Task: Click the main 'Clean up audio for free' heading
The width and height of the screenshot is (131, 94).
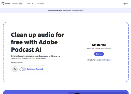Action: click(x=38, y=42)
